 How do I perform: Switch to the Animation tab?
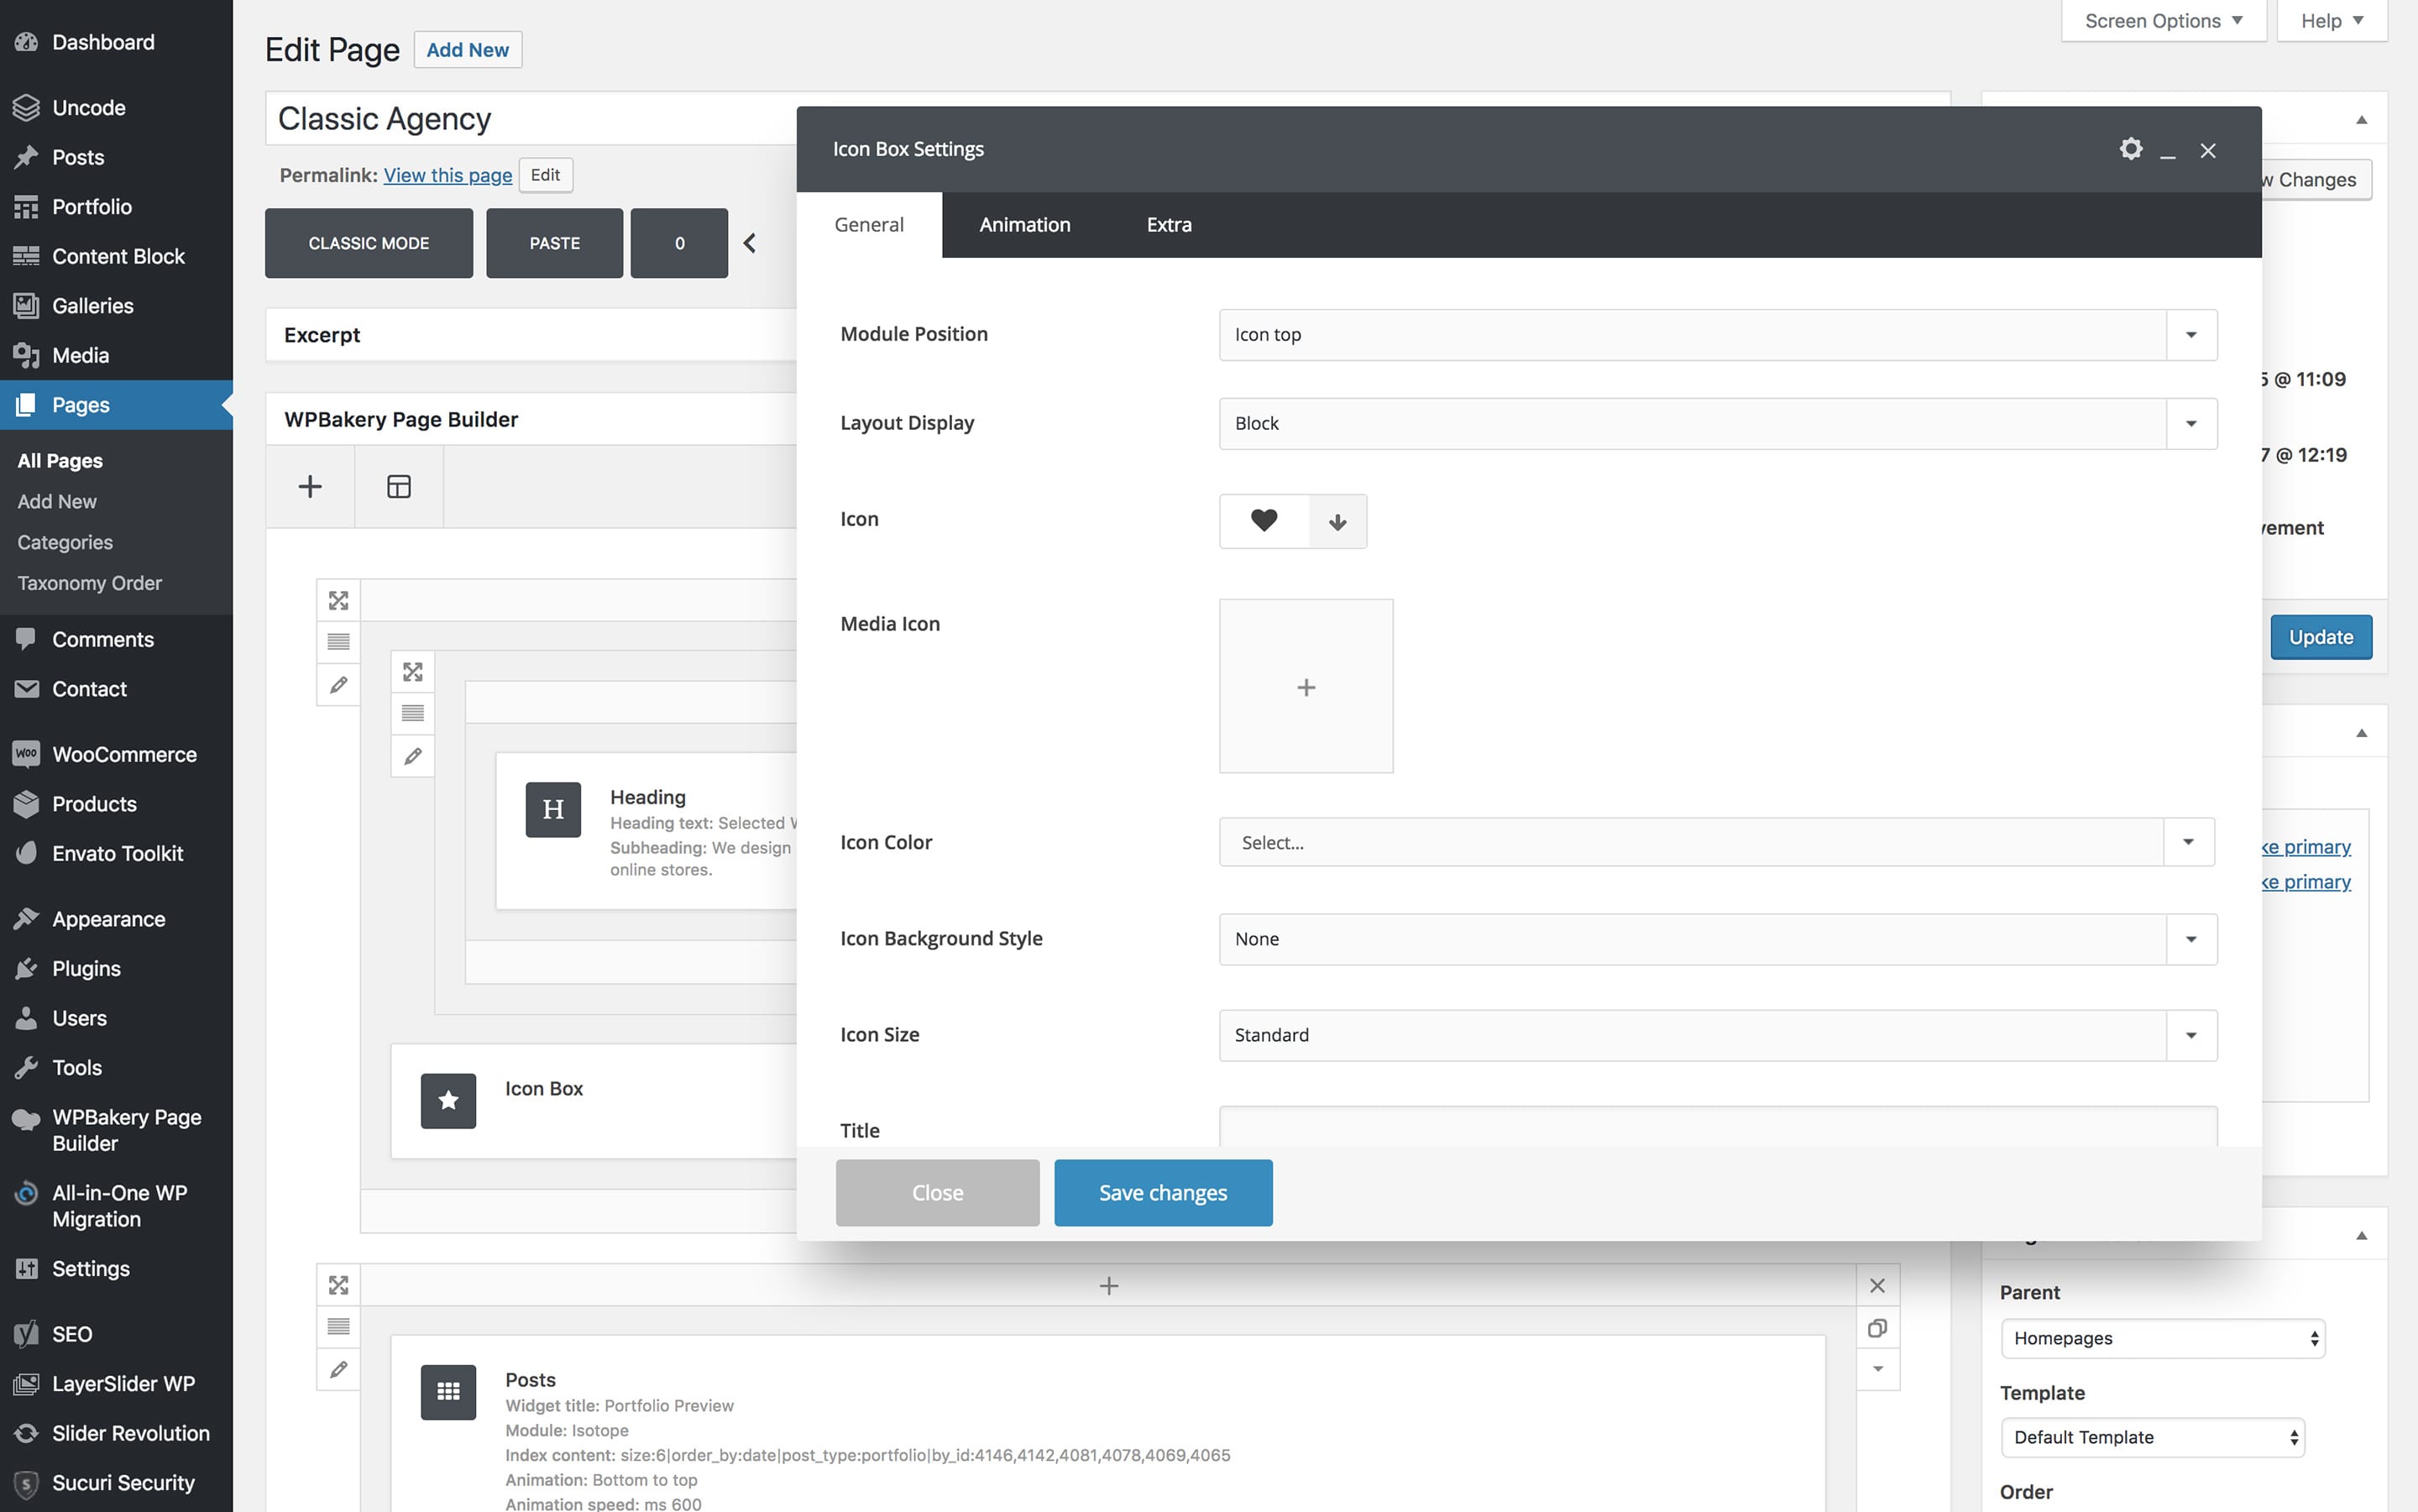click(x=1024, y=225)
